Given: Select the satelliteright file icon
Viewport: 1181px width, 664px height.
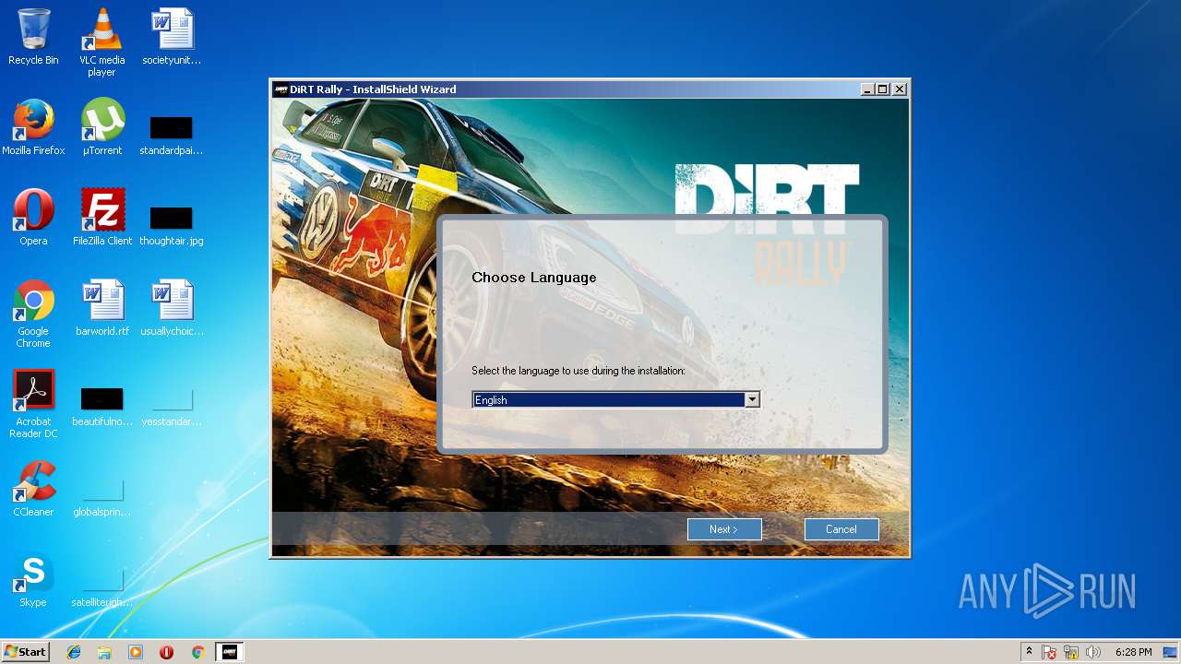Looking at the screenshot, I should tap(102, 587).
